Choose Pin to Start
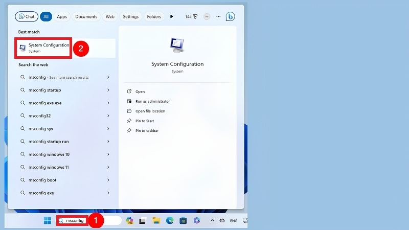This screenshot has height=230, width=409. tap(145, 121)
